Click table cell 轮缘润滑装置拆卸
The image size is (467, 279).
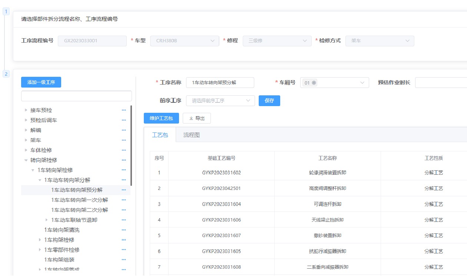[328, 173]
